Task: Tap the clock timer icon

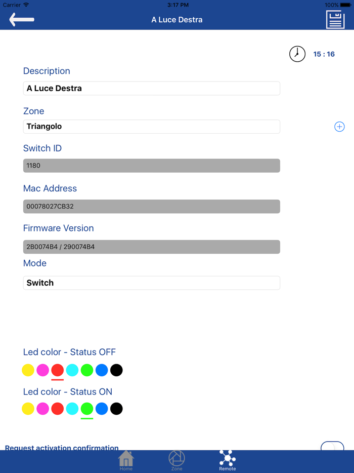Action: click(x=297, y=54)
